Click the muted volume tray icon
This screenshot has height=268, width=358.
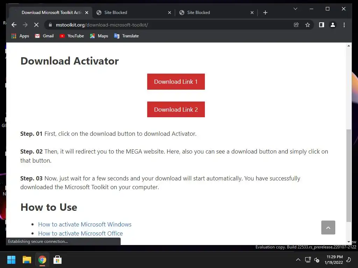pyautogui.click(x=317, y=260)
